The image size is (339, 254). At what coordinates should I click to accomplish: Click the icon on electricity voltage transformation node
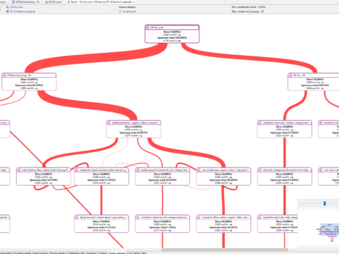pyautogui.click(x=260, y=170)
